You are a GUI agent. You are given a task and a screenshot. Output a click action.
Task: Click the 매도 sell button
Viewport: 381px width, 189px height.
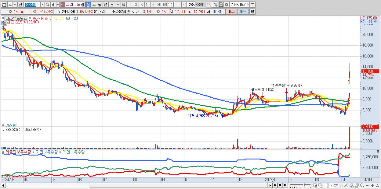click(243, 12)
